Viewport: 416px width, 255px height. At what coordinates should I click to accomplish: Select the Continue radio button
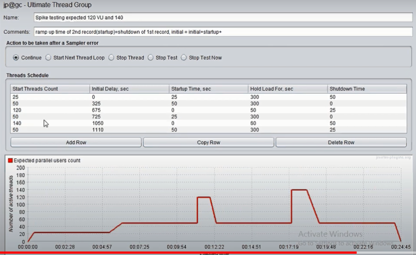coord(16,58)
